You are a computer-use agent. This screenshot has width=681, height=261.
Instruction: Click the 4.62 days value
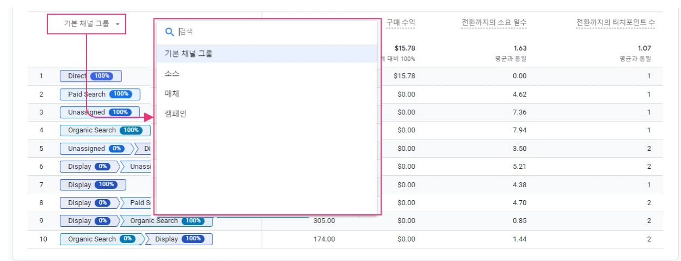tap(519, 94)
